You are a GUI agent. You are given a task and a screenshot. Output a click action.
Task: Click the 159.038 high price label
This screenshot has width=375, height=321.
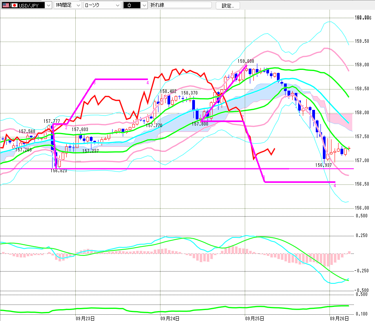[x=246, y=61]
